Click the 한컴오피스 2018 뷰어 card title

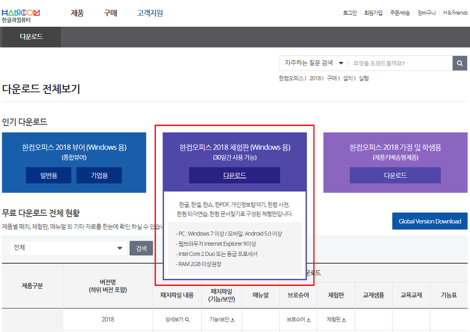coord(74,147)
